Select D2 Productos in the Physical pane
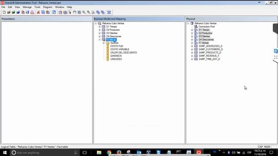This screenshot has width=278, height=156. (x=205, y=33)
